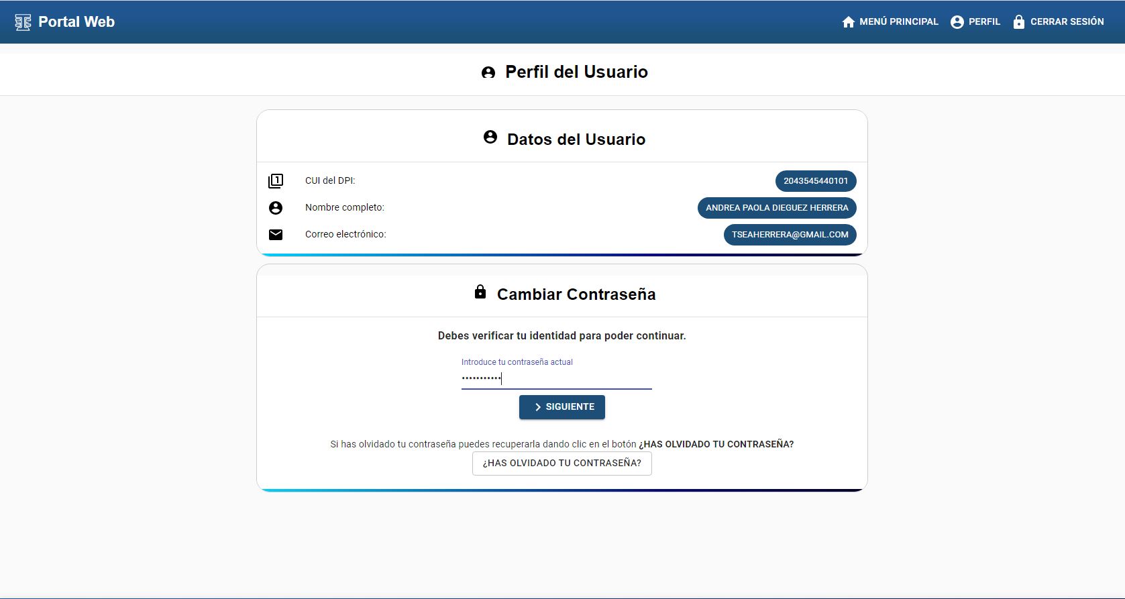
Task: Click the email chip TSEAHERRERA@GMAIL.COM
Action: 790,235
